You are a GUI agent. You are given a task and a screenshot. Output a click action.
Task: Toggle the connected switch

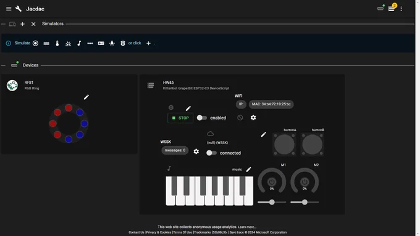coord(211,153)
